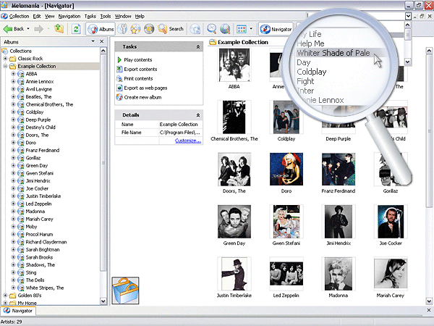Click the gold CD disc toolbar icon
434x326 pixels.
[x=149, y=29]
